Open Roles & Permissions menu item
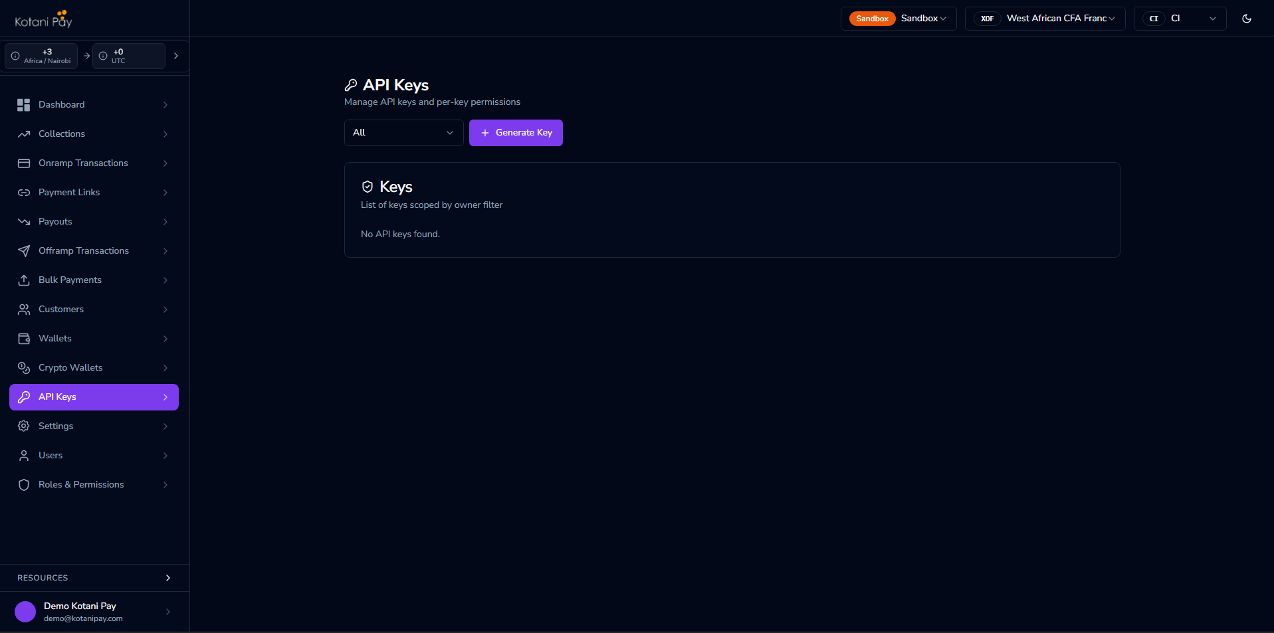 (94, 485)
